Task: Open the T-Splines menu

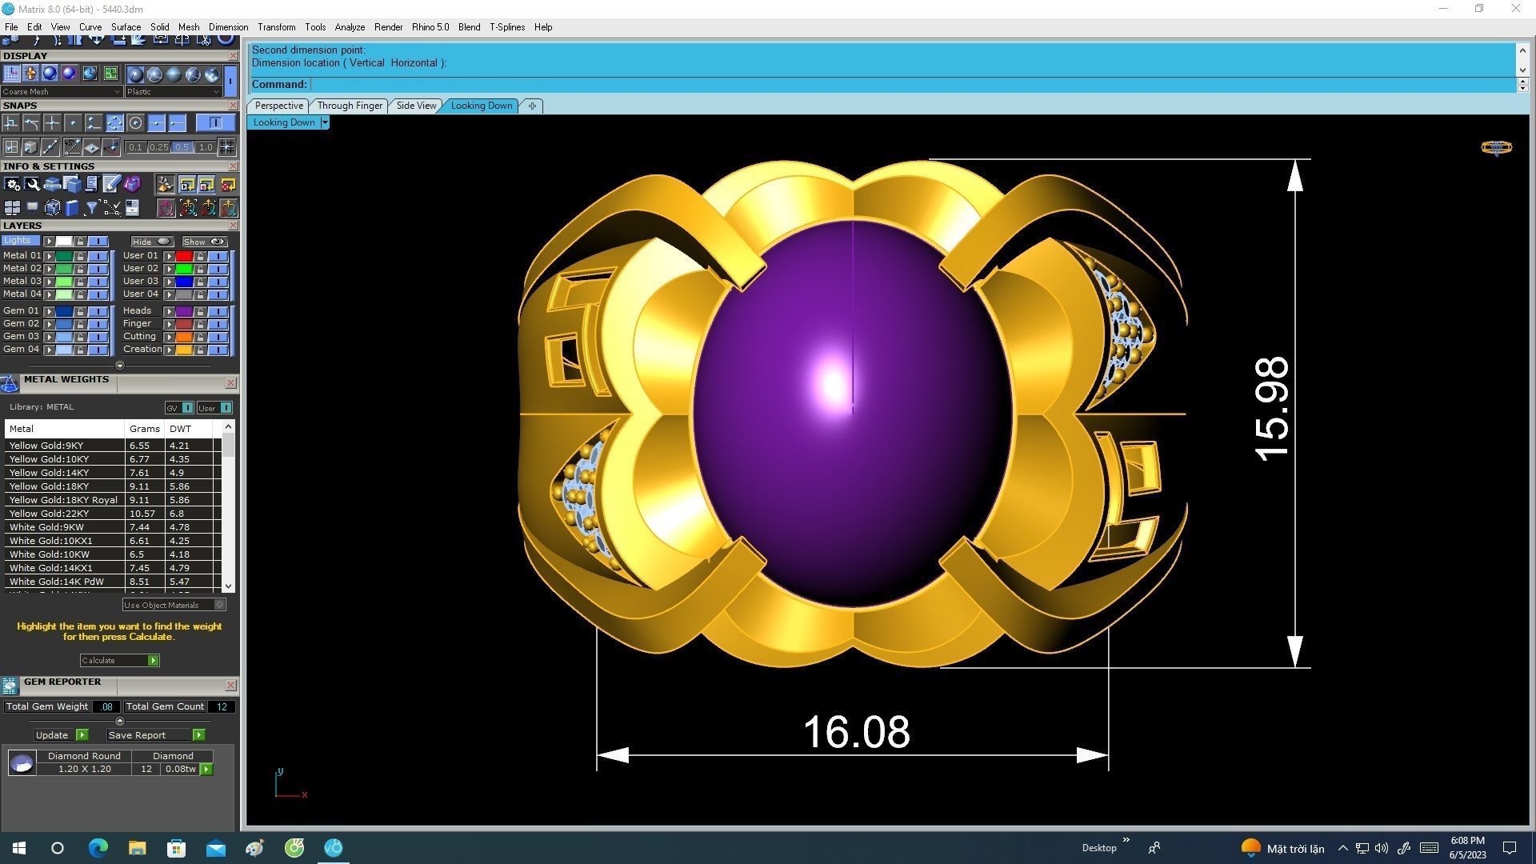Action: [506, 27]
